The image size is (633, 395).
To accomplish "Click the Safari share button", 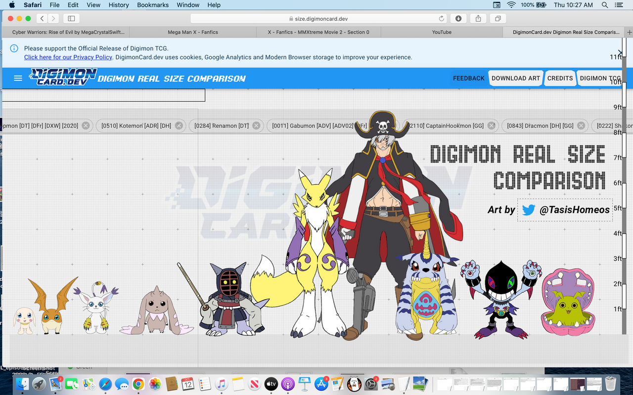I will (478, 18).
